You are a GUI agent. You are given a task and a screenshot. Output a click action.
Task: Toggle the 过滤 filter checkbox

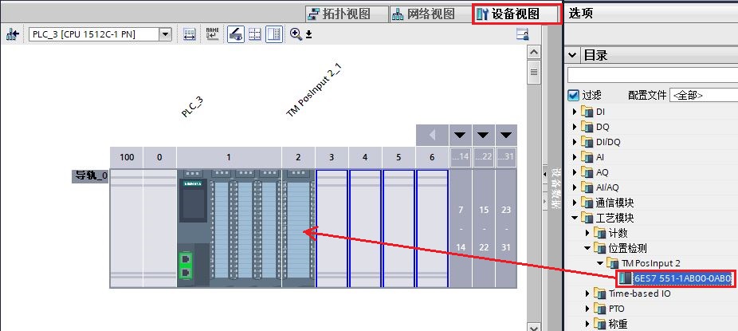click(573, 95)
